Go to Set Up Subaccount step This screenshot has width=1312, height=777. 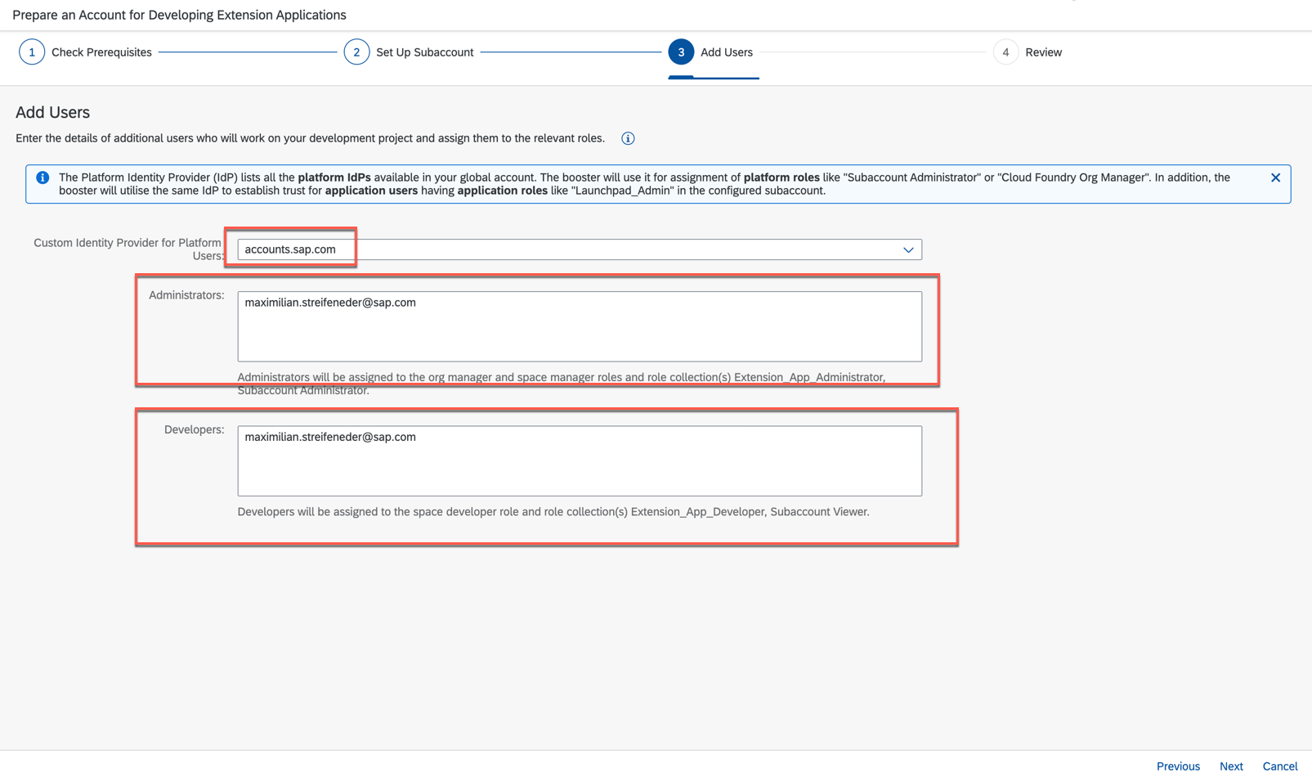(x=424, y=52)
